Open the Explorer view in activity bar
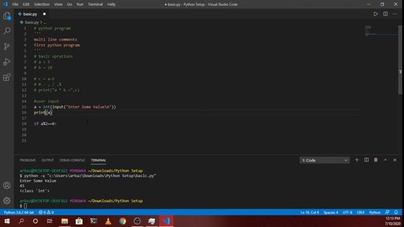This screenshot has height=227, width=404. tap(7, 16)
